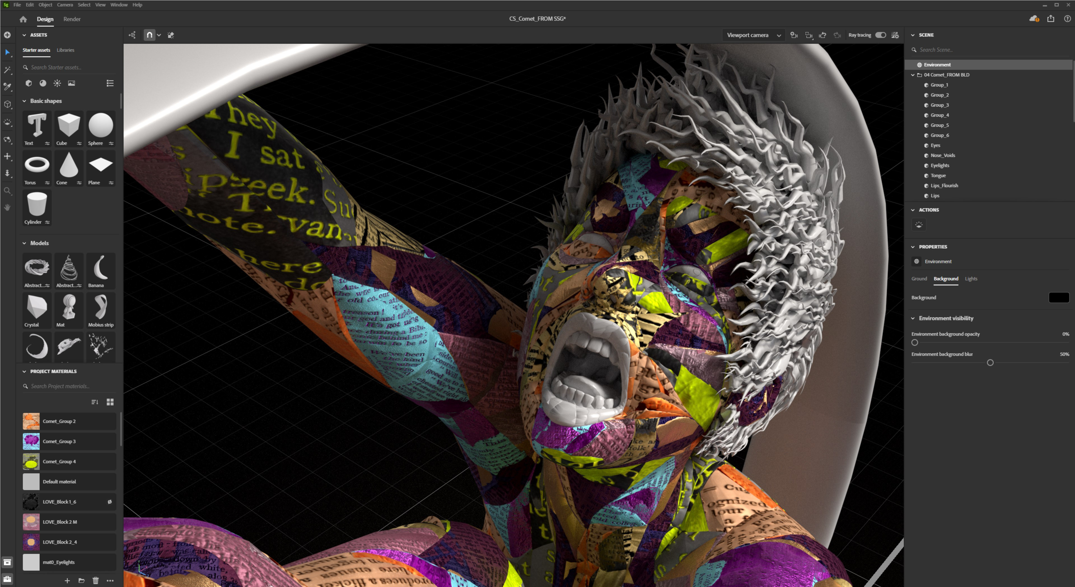Click the Search Project materials field
1075x587 pixels.
coord(69,386)
